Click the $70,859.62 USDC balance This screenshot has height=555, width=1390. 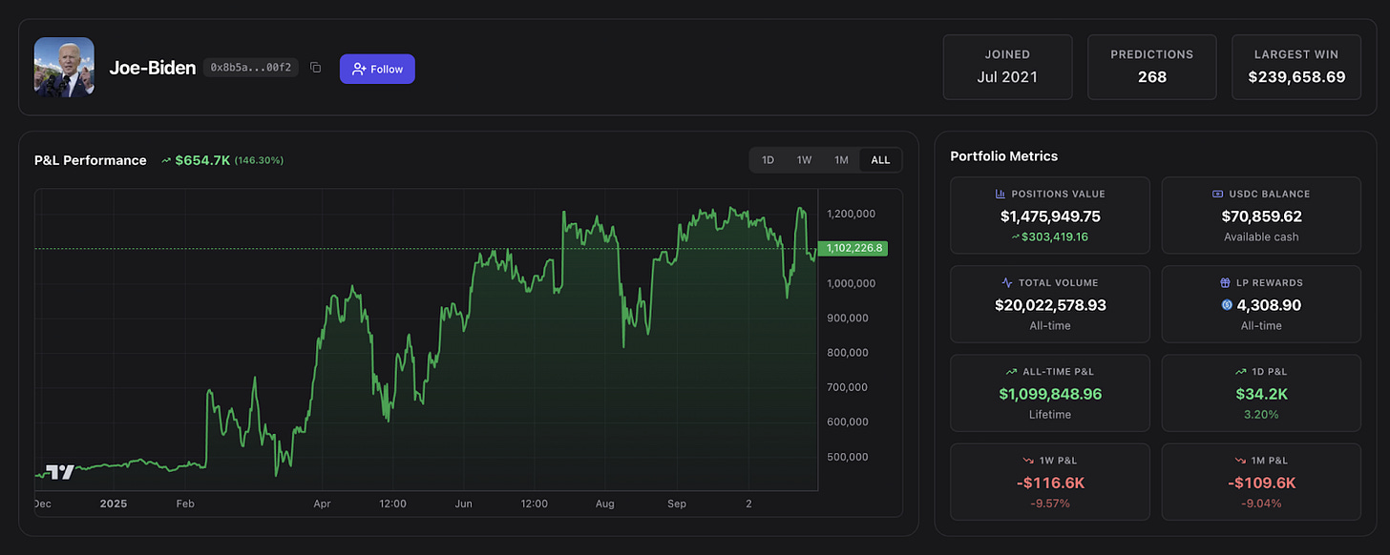coord(1261,216)
